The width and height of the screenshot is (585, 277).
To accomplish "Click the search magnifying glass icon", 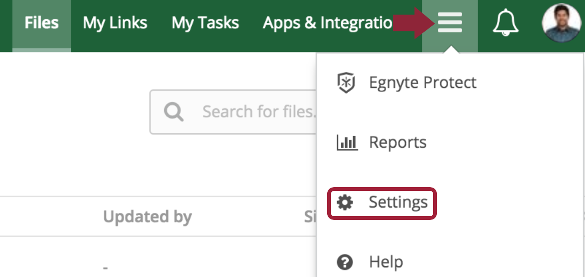I will [173, 112].
